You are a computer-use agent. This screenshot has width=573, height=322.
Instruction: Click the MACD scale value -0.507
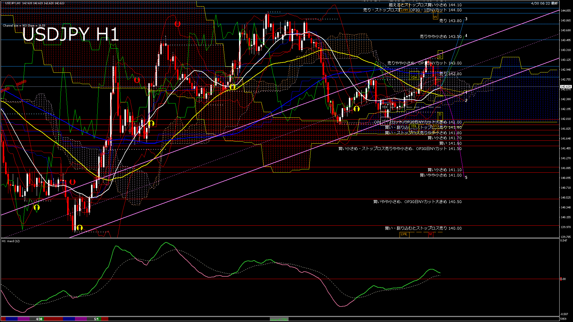coord(564,314)
